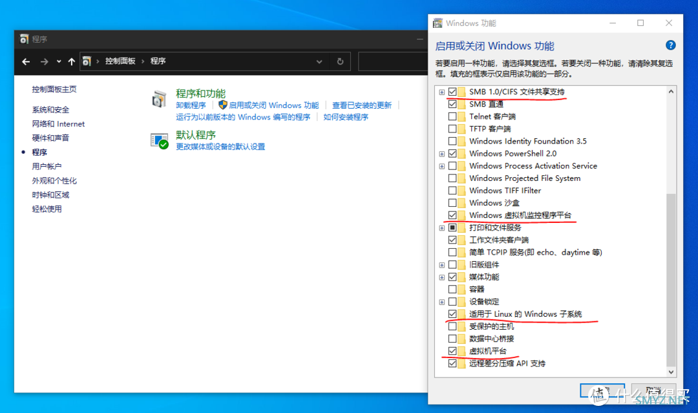Enable the TFTP 客户端 checkbox

pos(452,129)
